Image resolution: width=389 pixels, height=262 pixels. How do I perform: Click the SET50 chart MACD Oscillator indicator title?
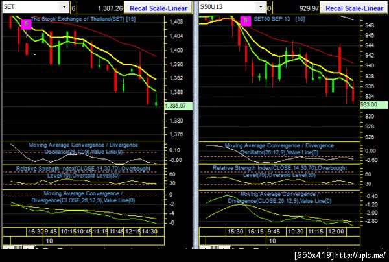(279, 149)
